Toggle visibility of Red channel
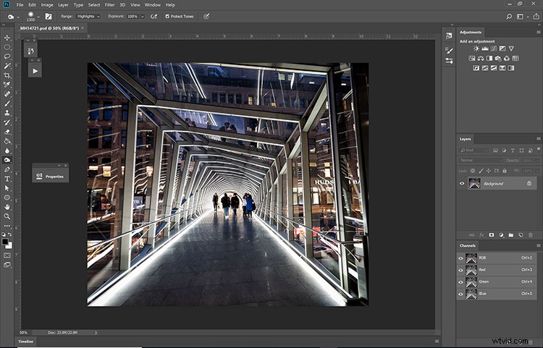Screen dimensions: 543x348 (x=460, y=270)
